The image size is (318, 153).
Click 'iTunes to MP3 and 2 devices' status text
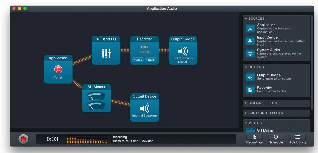click(x=132, y=141)
